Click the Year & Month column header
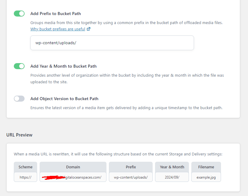 pyautogui.click(x=172, y=167)
